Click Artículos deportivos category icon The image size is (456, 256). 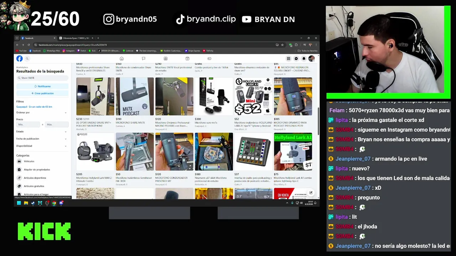tap(19, 178)
